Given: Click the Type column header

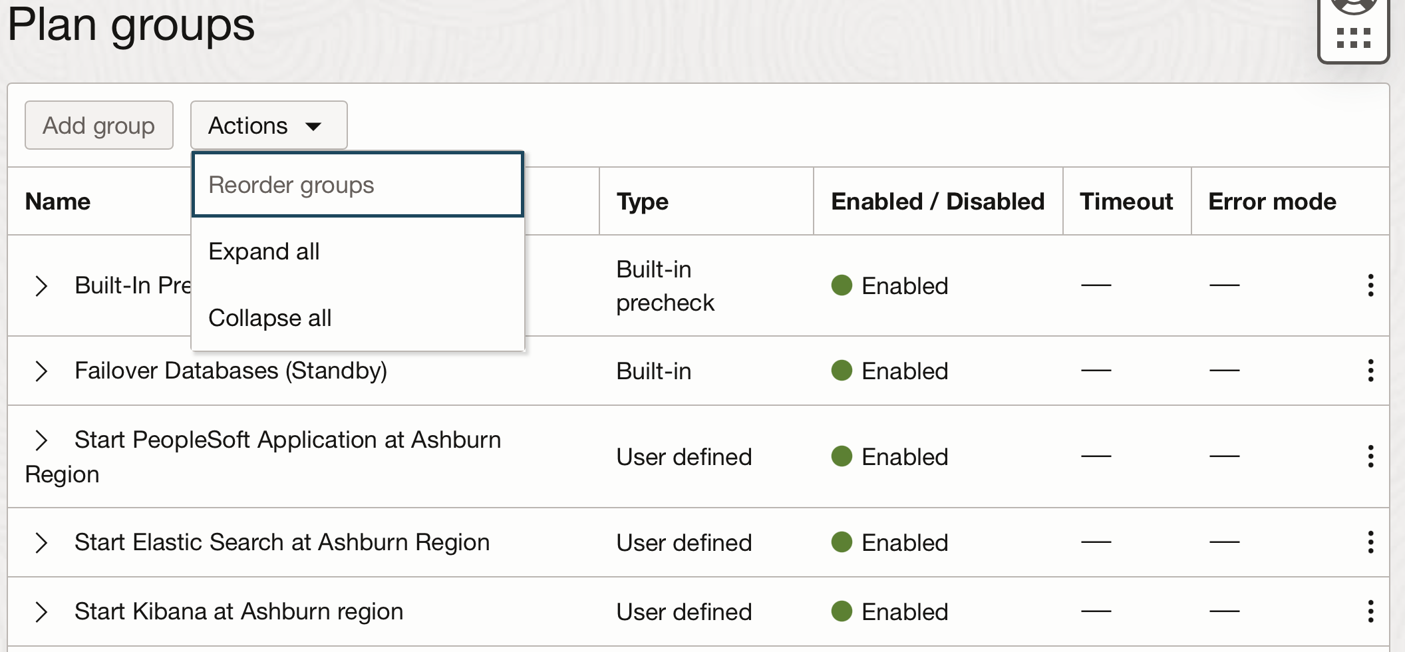Looking at the screenshot, I should [643, 202].
